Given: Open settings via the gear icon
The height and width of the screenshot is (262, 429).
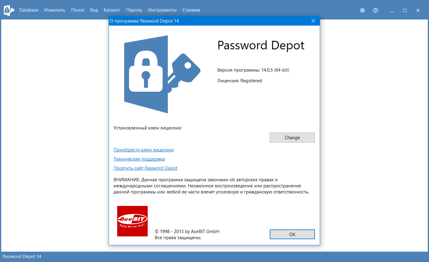Looking at the screenshot, I should pyautogui.click(x=362, y=10).
